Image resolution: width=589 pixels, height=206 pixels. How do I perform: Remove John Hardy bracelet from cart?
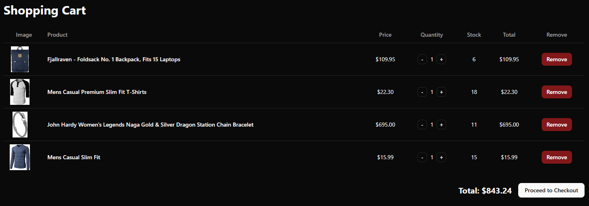tap(557, 125)
